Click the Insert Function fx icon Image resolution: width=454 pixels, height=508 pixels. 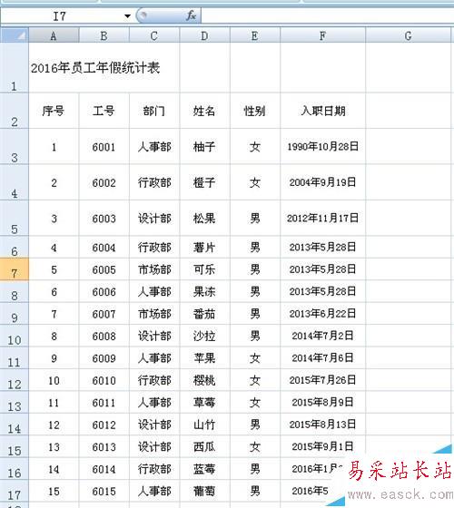pos(191,15)
